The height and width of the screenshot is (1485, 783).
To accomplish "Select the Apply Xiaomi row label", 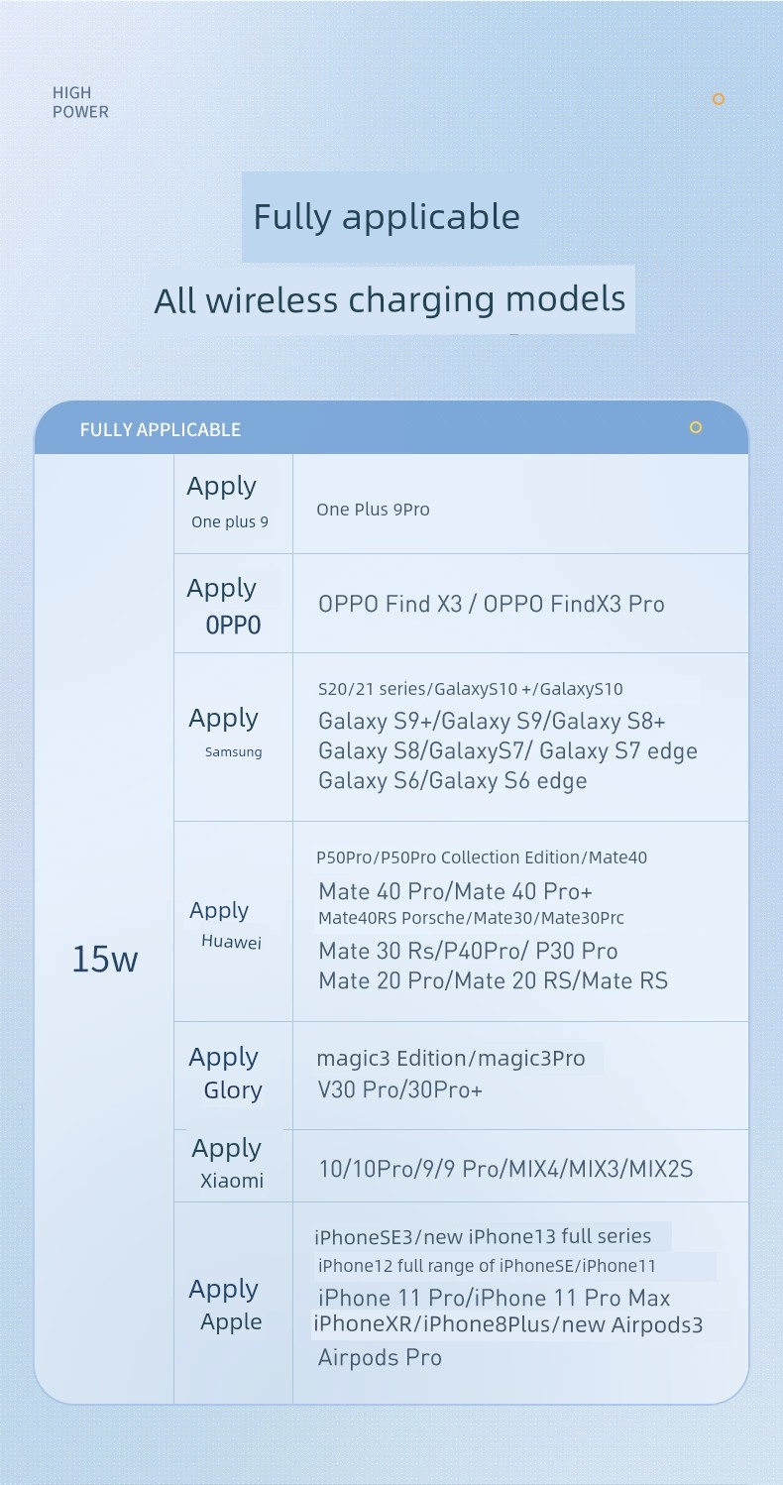I will pyautogui.click(x=229, y=1163).
